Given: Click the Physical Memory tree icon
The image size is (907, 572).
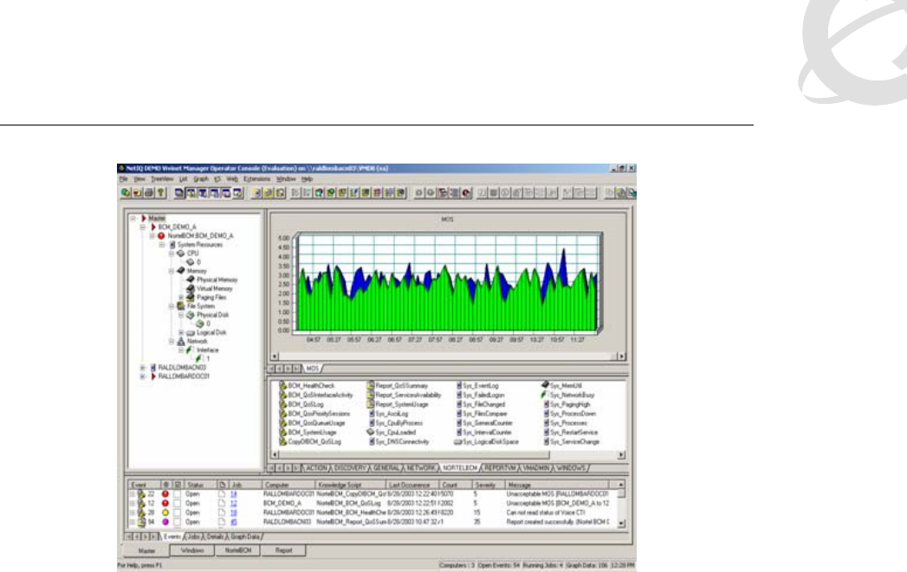Looking at the screenshot, I should [190, 280].
